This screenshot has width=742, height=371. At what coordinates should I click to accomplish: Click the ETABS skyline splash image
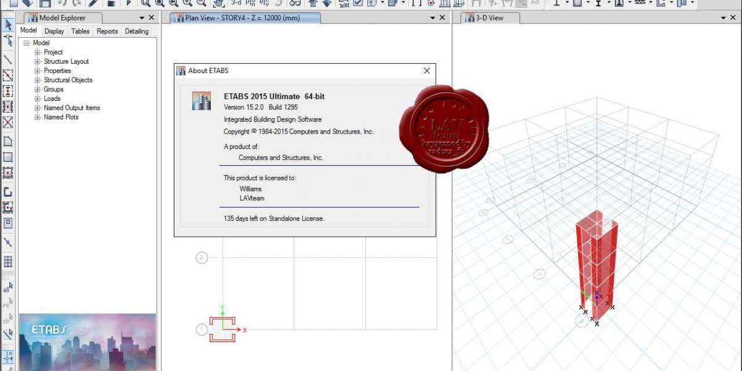[87, 343]
